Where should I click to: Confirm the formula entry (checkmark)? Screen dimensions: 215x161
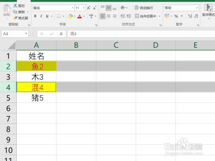52,34
